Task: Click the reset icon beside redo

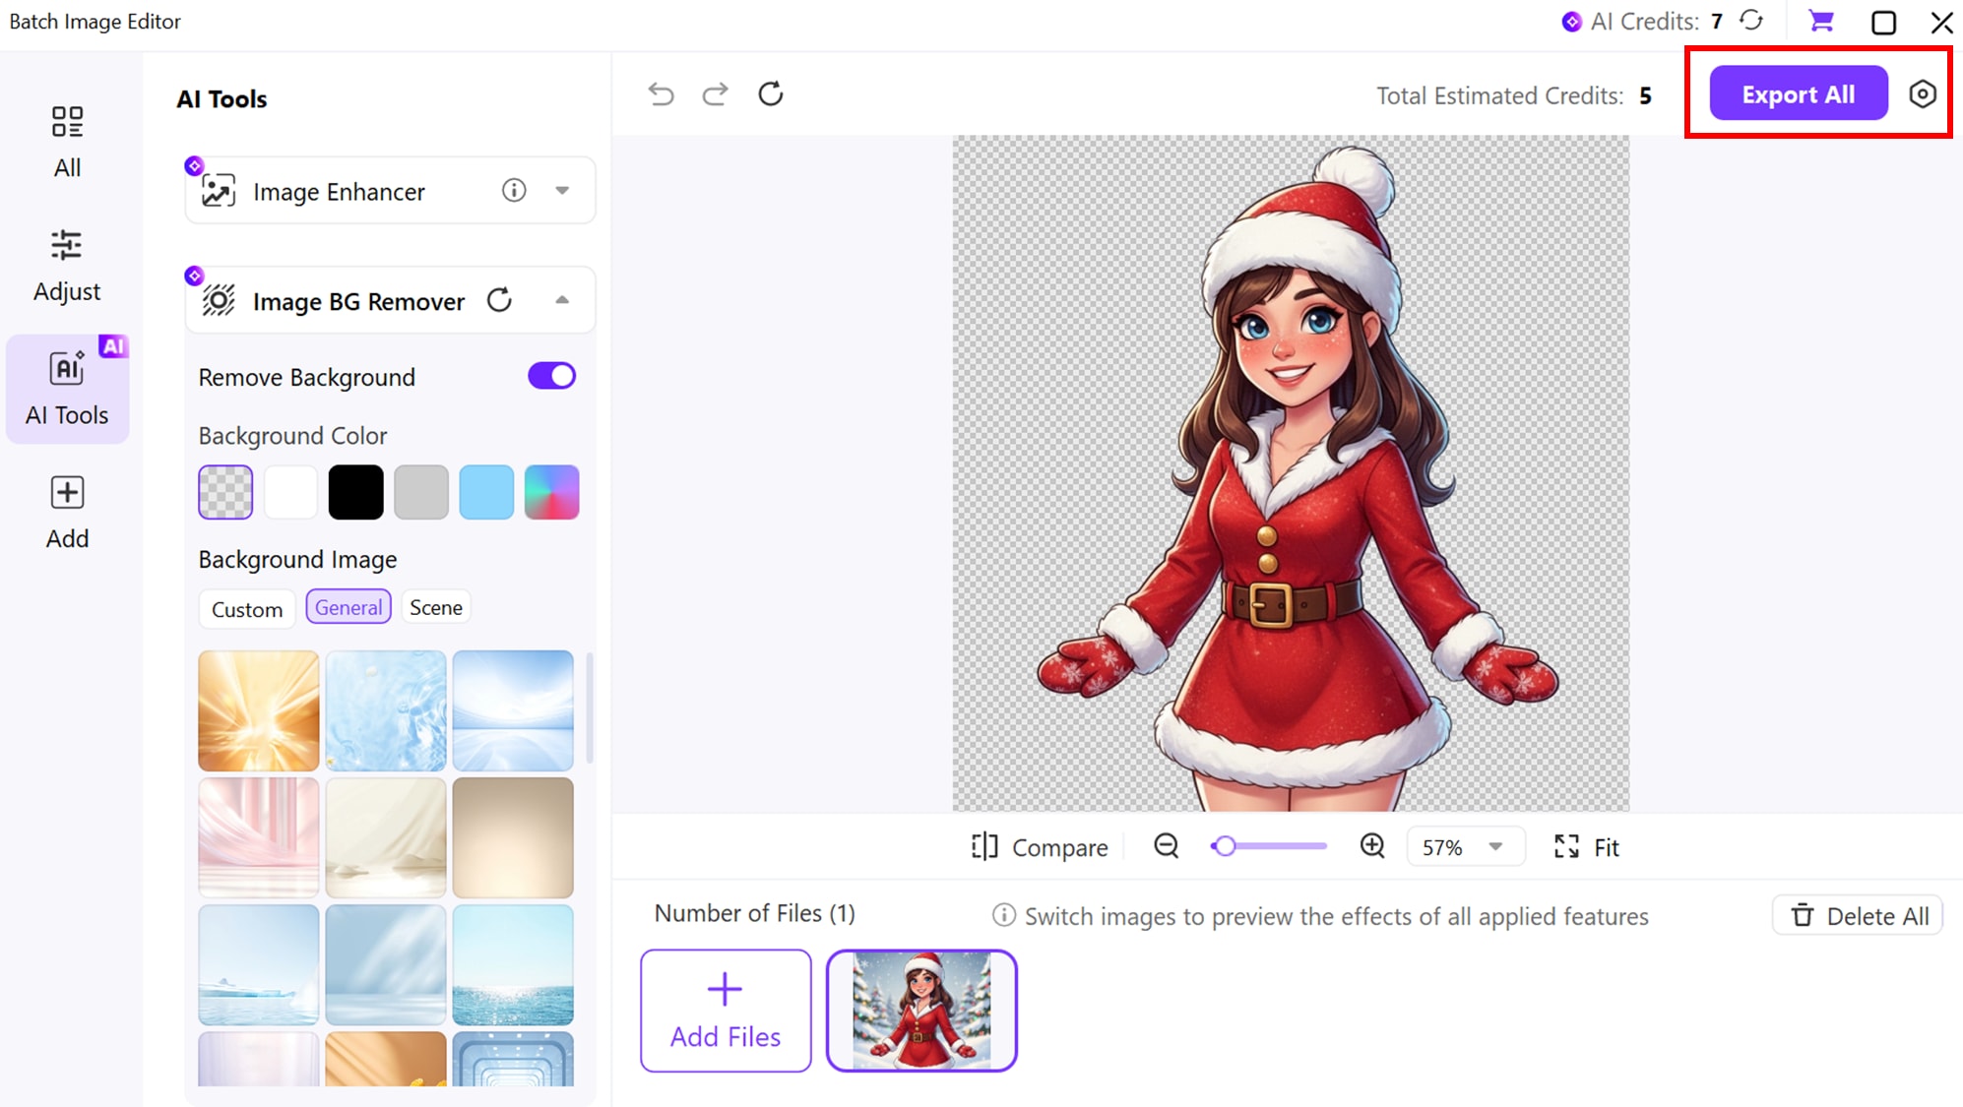Action: [771, 94]
